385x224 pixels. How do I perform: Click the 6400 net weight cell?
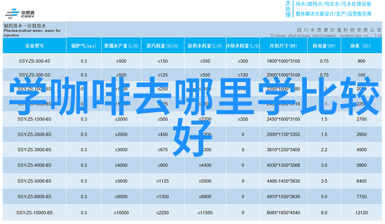point(362,181)
